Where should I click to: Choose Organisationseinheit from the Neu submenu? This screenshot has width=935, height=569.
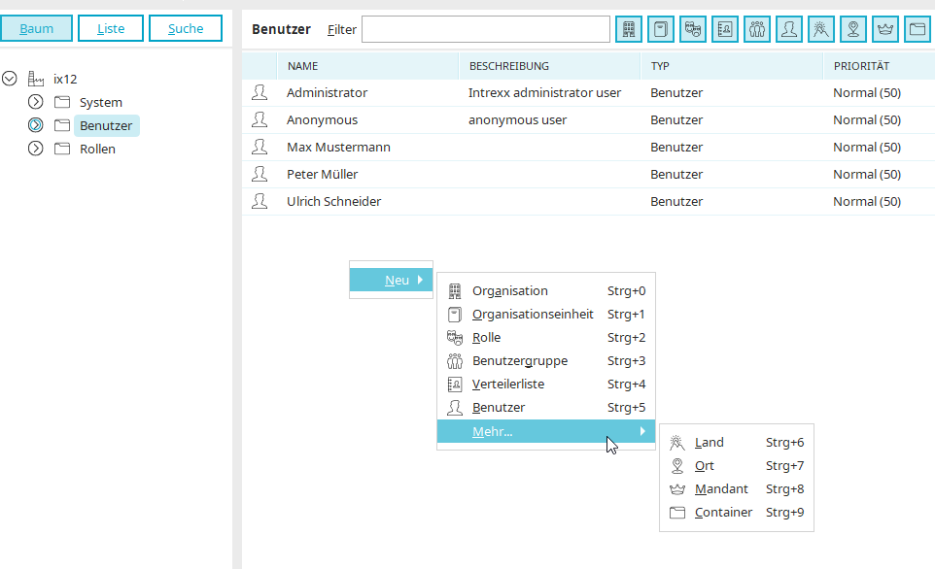533,315
